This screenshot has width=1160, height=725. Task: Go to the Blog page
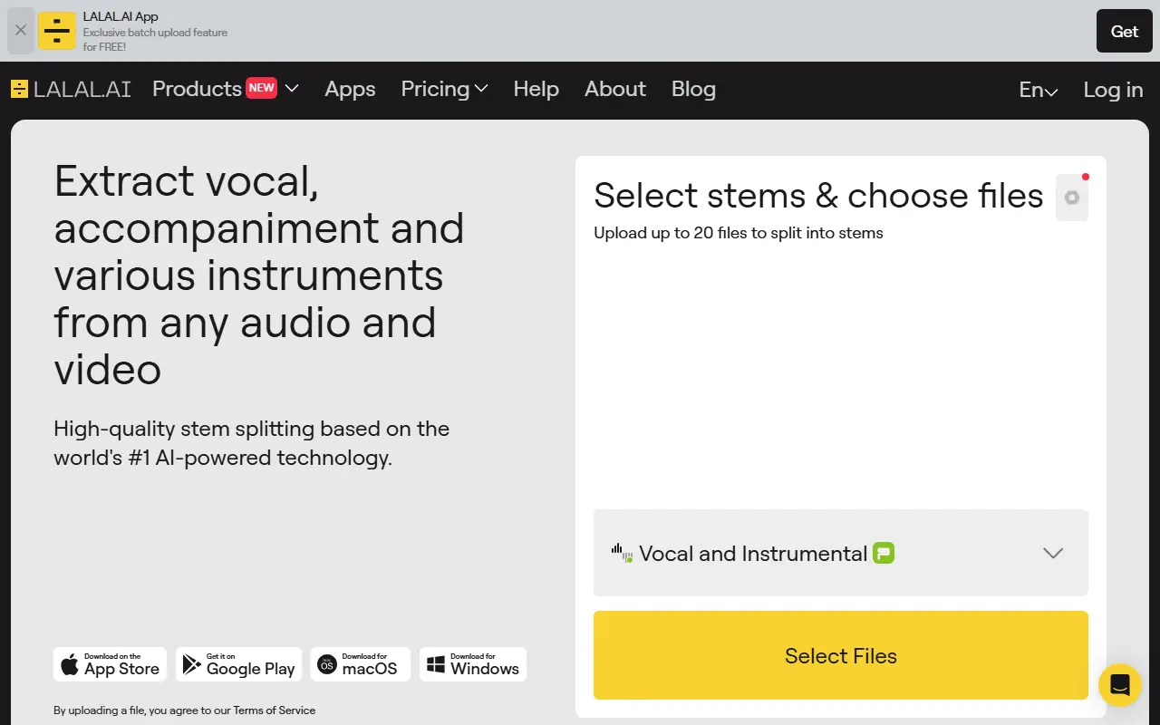pyautogui.click(x=693, y=89)
